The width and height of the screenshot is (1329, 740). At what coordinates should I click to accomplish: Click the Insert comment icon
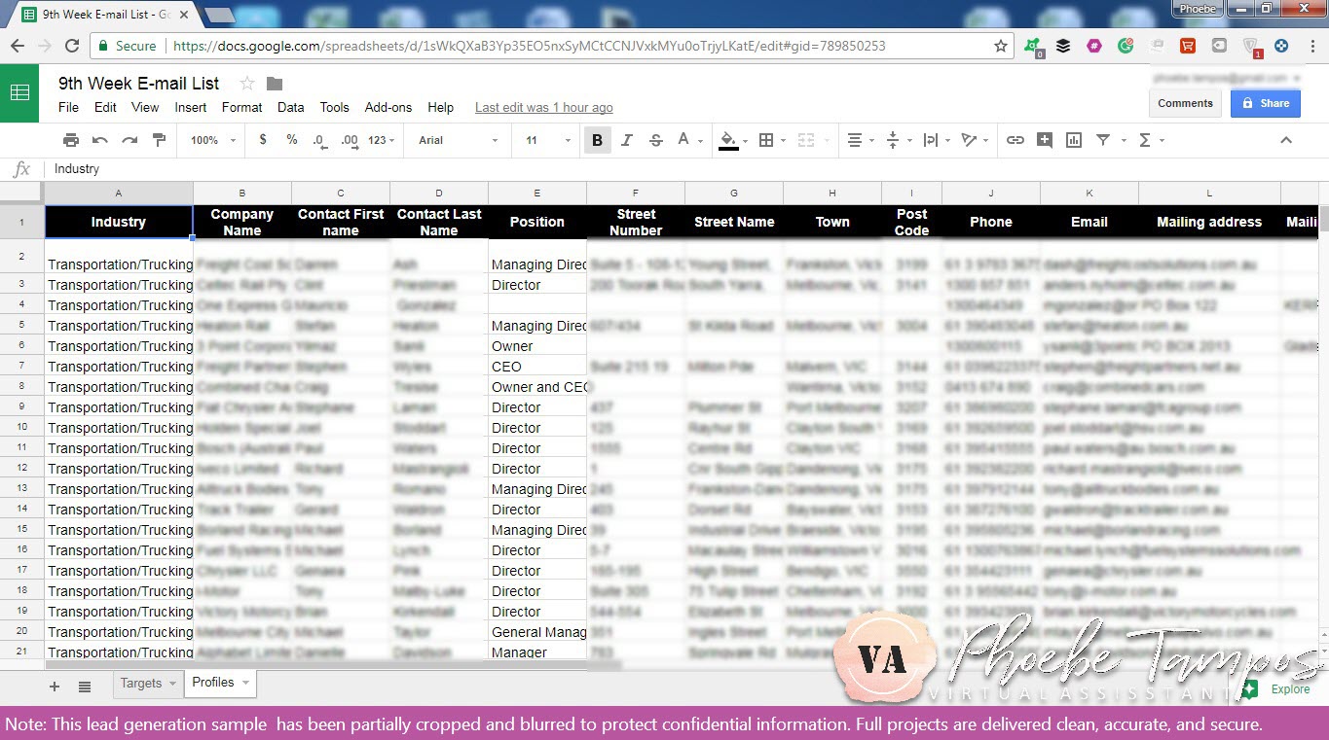point(1045,140)
